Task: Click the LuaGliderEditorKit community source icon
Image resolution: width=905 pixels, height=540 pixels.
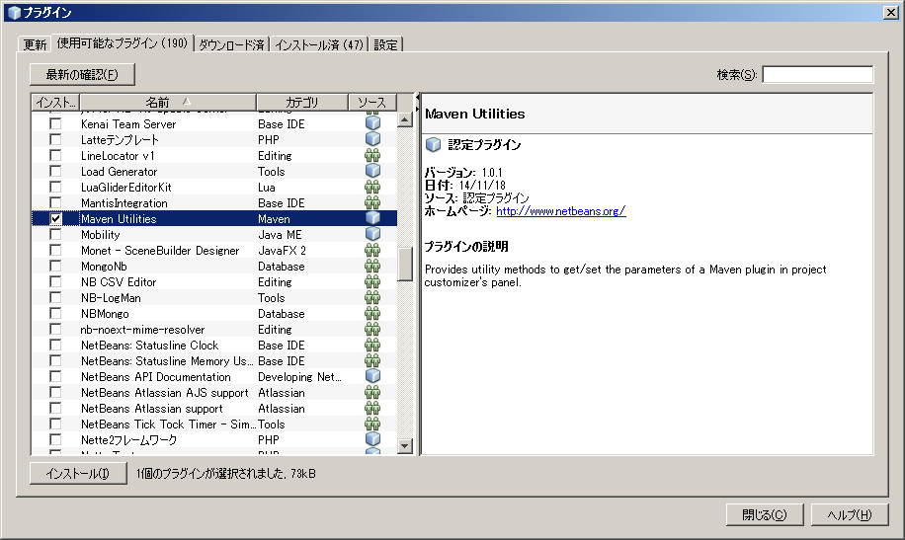Action: pos(372,187)
